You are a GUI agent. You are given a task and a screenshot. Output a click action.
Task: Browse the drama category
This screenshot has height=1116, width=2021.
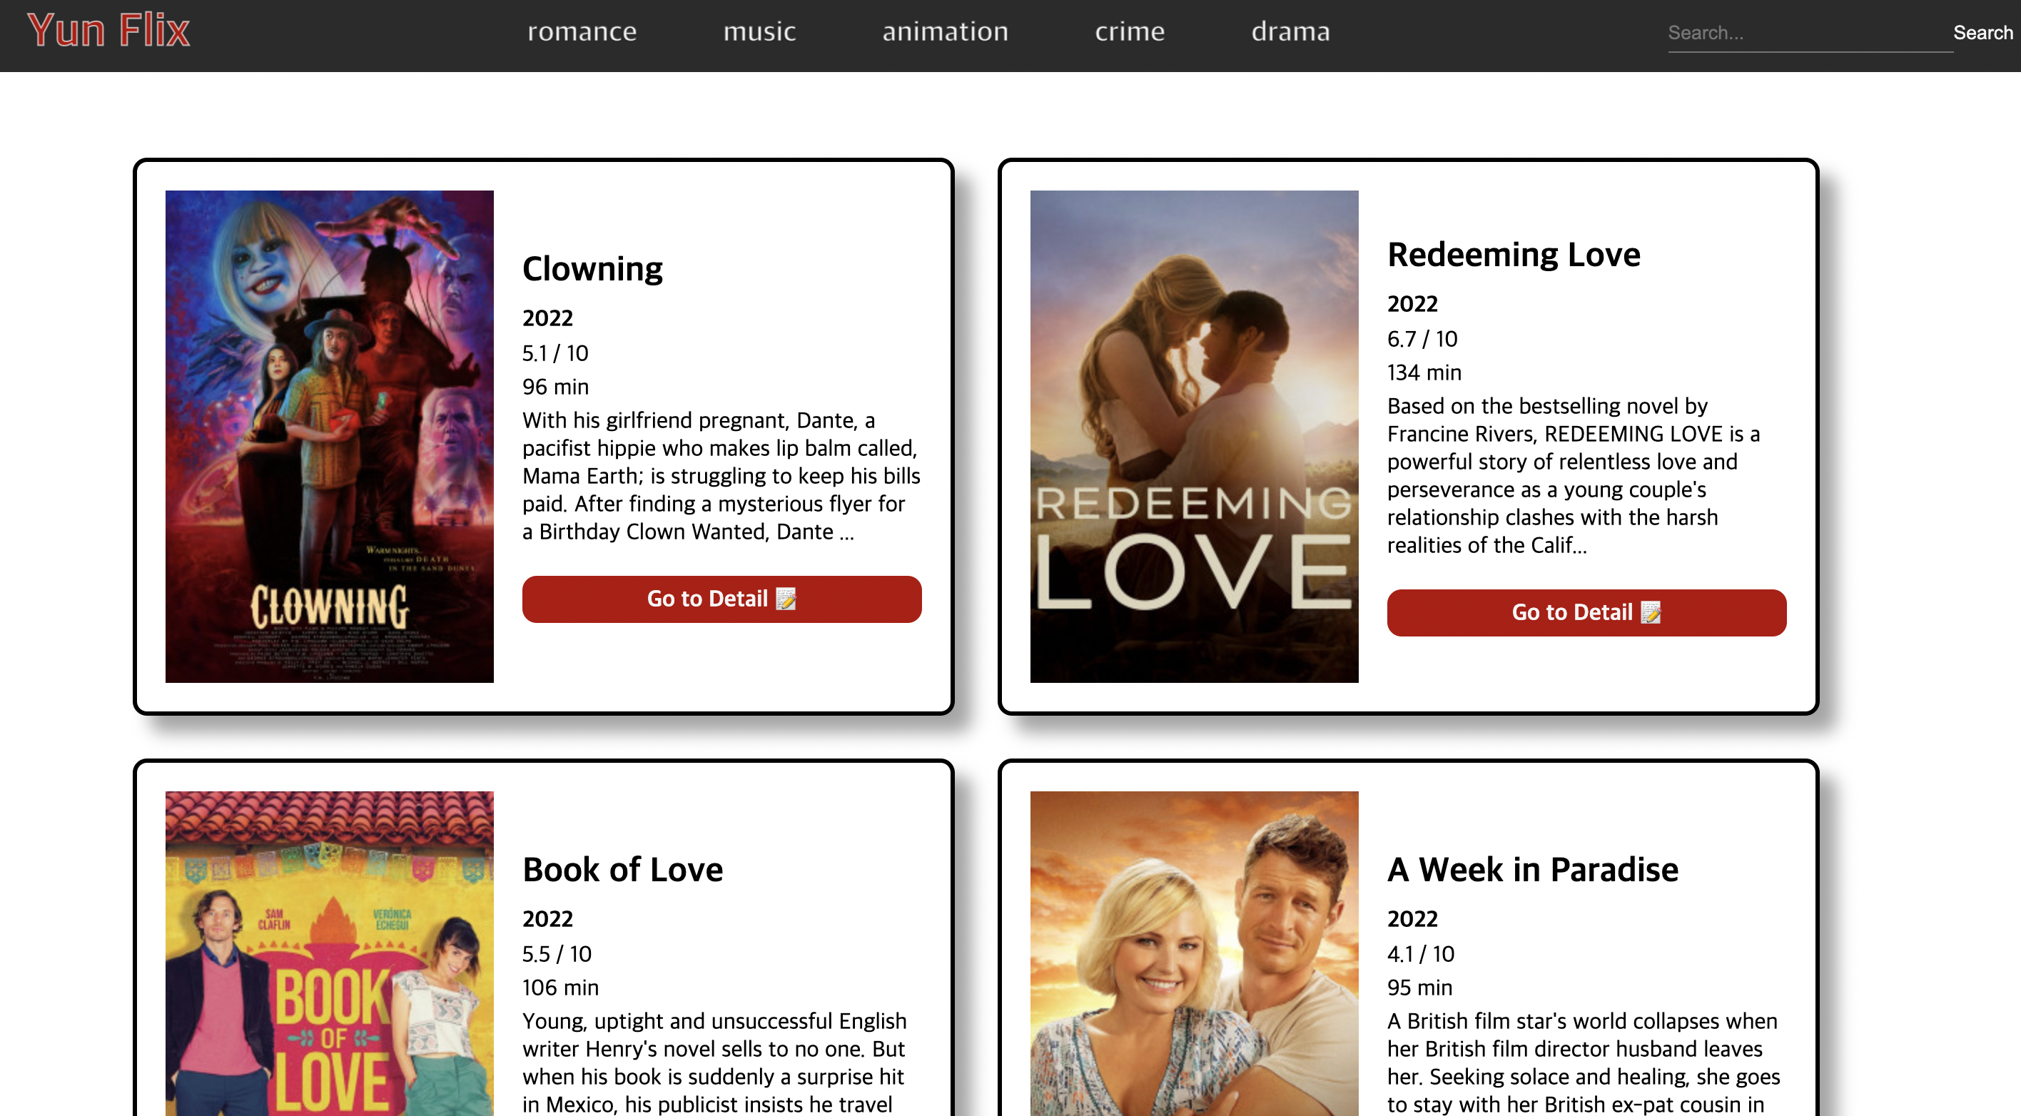1290,31
